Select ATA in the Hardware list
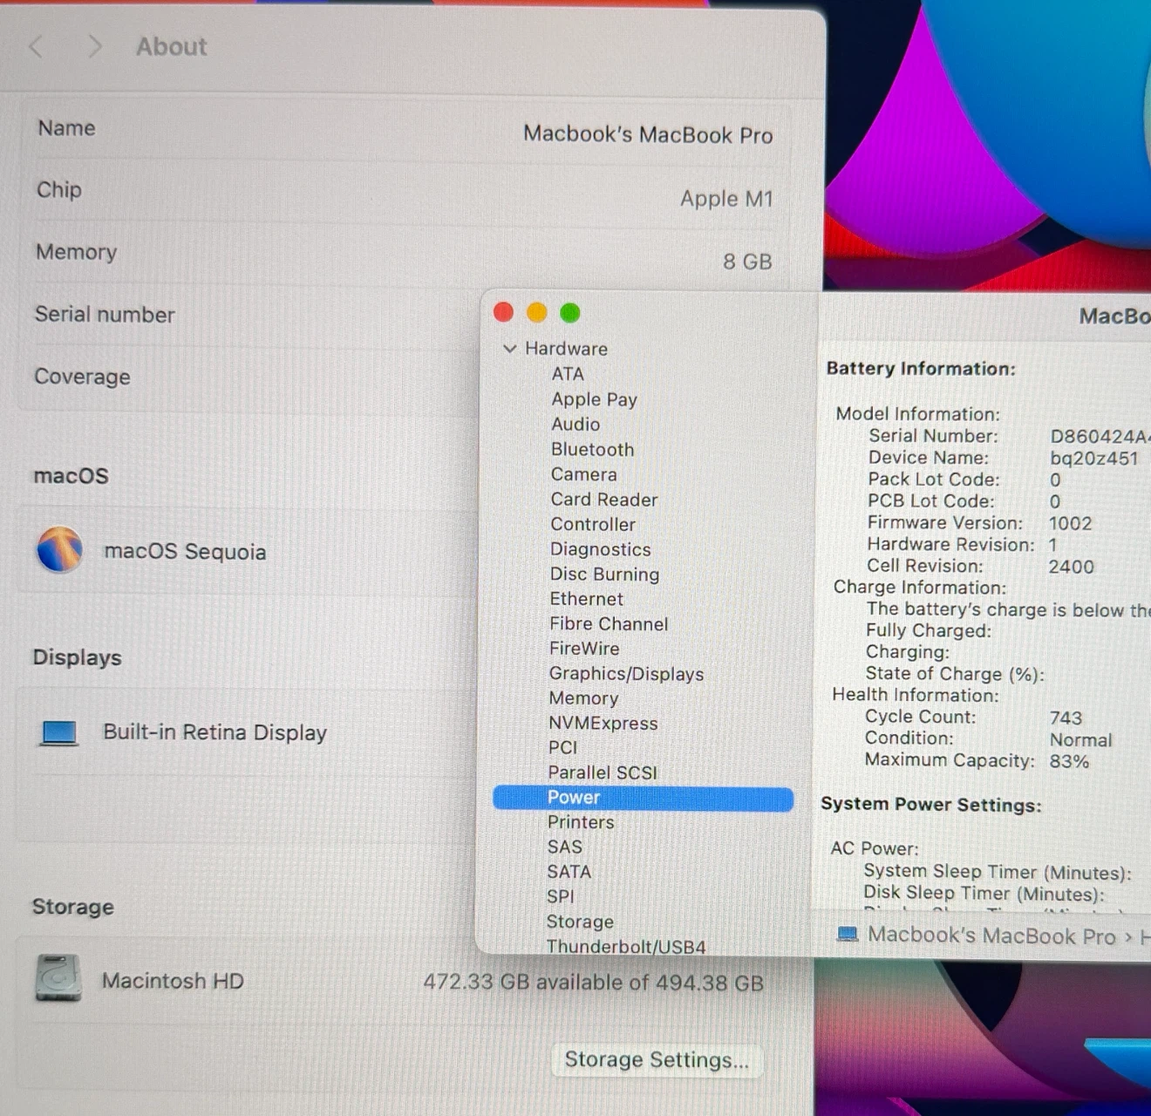This screenshot has width=1151, height=1116. click(x=568, y=374)
